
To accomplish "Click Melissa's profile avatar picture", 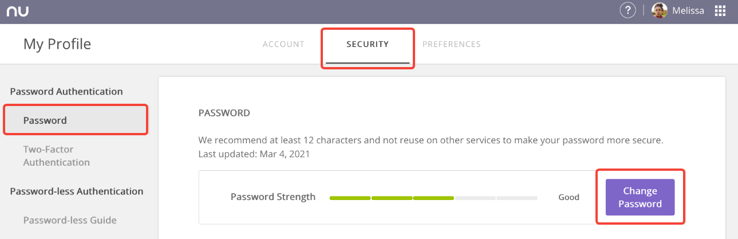I will [660, 11].
